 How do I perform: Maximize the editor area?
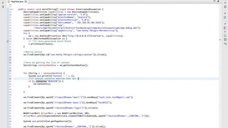click(218, 1)
